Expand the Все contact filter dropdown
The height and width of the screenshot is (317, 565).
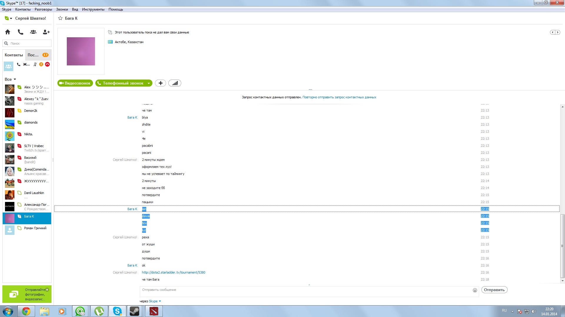10,79
